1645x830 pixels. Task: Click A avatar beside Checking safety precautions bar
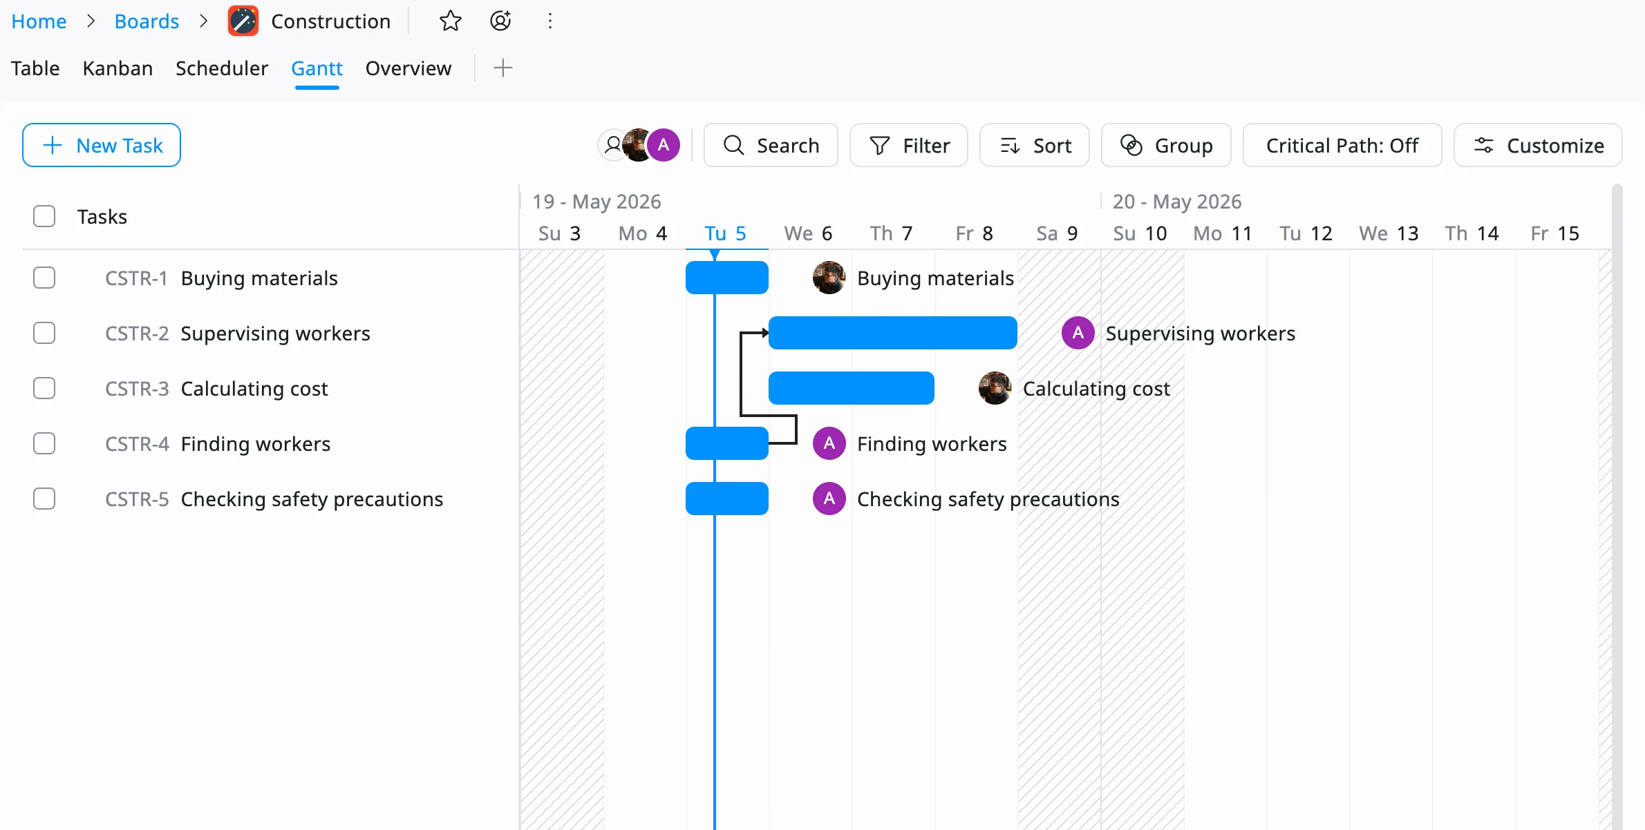tap(829, 499)
